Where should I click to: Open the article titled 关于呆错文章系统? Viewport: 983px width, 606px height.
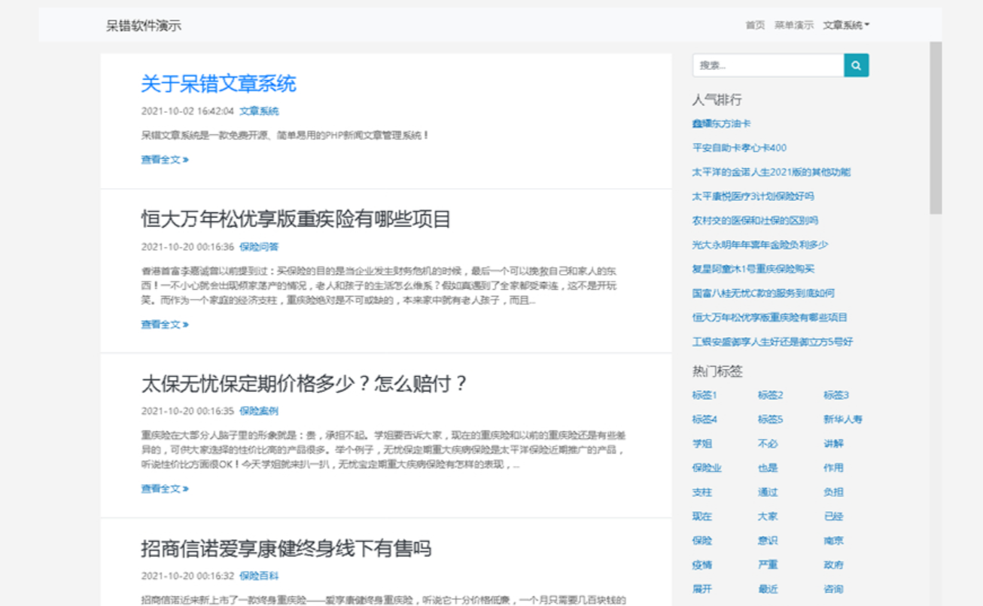(x=218, y=84)
